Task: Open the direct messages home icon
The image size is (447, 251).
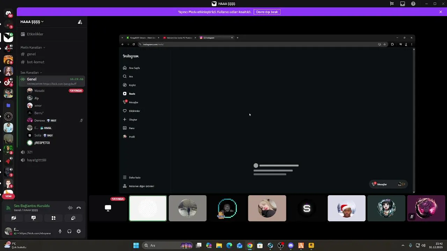Action: (8, 14)
